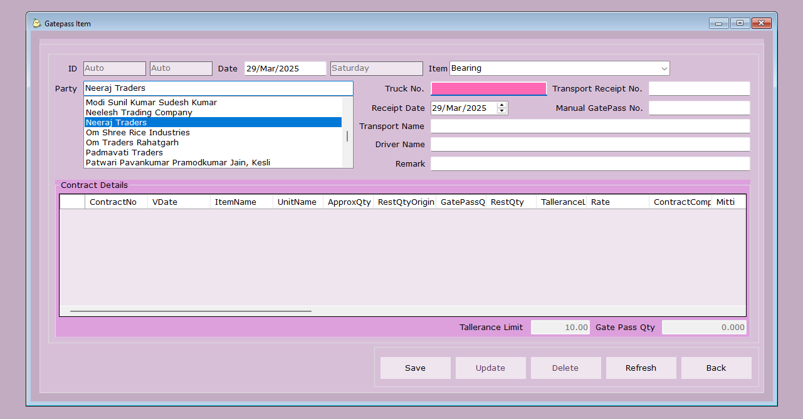
Task: Click the ApproxQty column header
Action: [348, 202]
